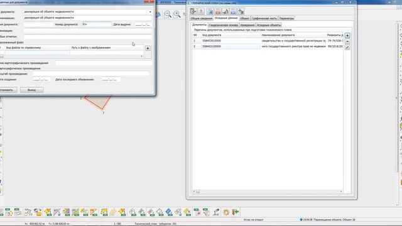Click the horizontal scrollbar of the attached files table

[72, 56]
